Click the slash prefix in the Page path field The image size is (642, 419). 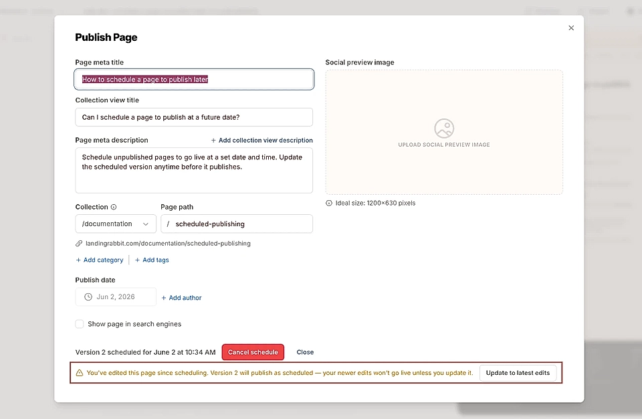(168, 224)
